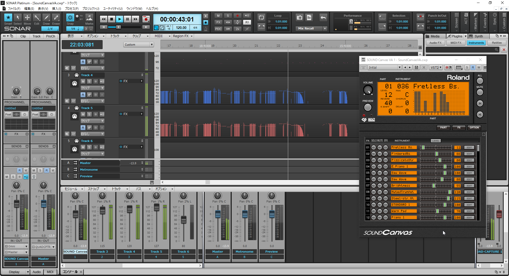Viewport: 509px width, 276px height.
Task: Open the Marks tool
Action: click(x=89, y=18)
